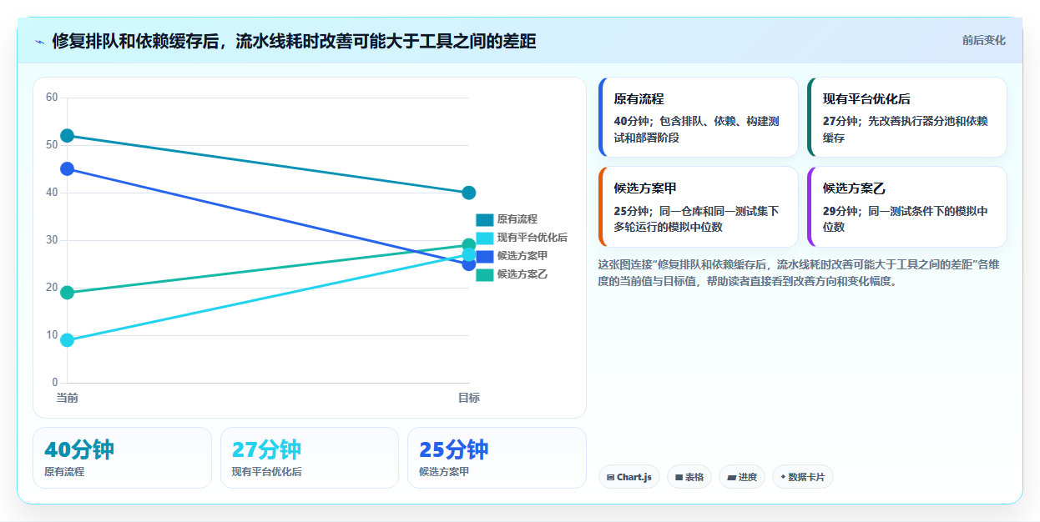Viewport: 1040px width, 522px height.
Task: Click the 25分钟 候选方案甲 stat card
Action: click(x=497, y=458)
